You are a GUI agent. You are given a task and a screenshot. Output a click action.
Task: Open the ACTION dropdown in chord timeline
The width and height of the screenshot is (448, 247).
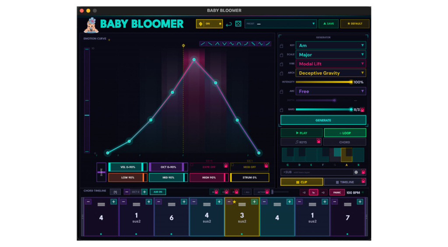click(x=261, y=192)
